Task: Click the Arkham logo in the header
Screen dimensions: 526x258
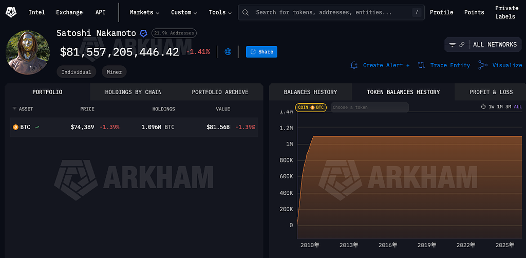Action: point(11,12)
